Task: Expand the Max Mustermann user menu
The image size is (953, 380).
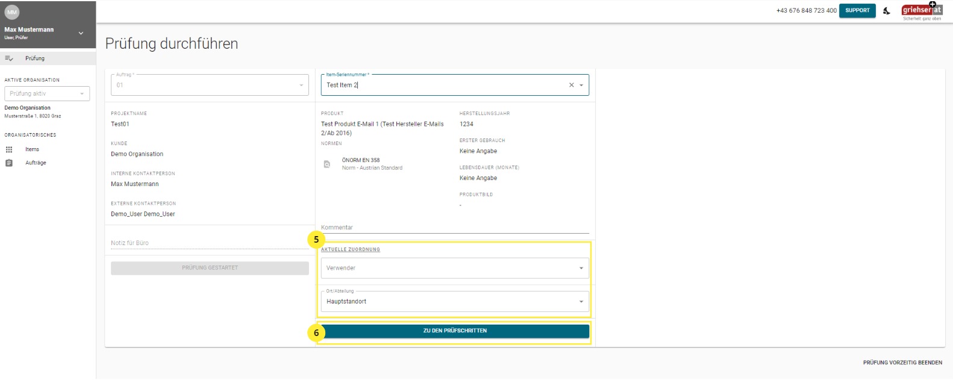Action: point(81,33)
